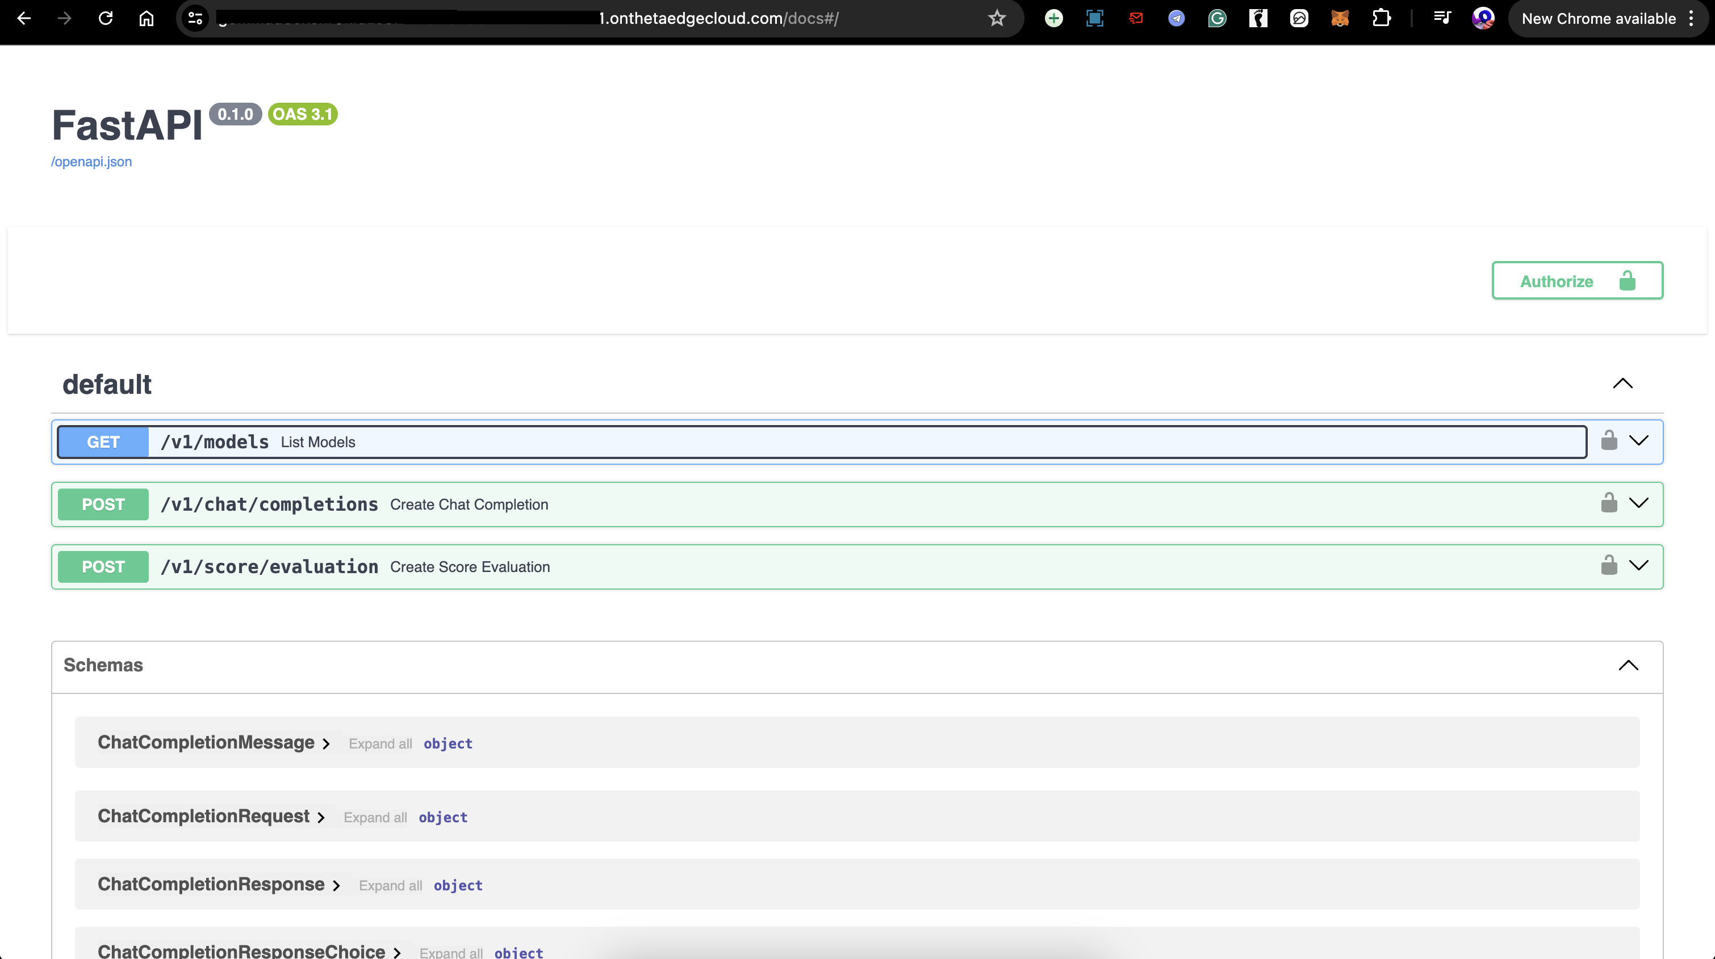Bookmark page with the star icon
The width and height of the screenshot is (1715, 959).
[x=996, y=19]
